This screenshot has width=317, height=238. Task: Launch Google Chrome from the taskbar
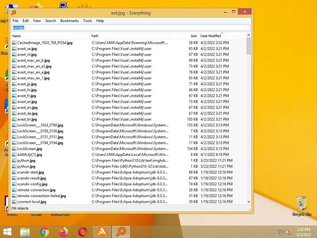coord(44,232)
